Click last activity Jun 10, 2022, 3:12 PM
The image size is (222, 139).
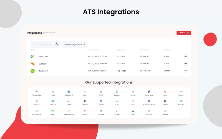tap(97, 71)
